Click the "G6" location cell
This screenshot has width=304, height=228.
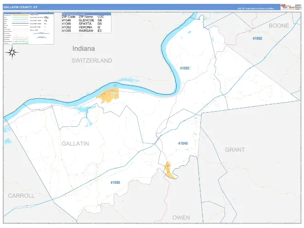[x=100, y=20]
